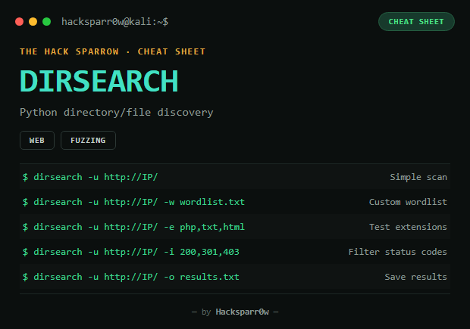Click the 'Test extensions' description
The image size is (470, 329).
(408, 227)
